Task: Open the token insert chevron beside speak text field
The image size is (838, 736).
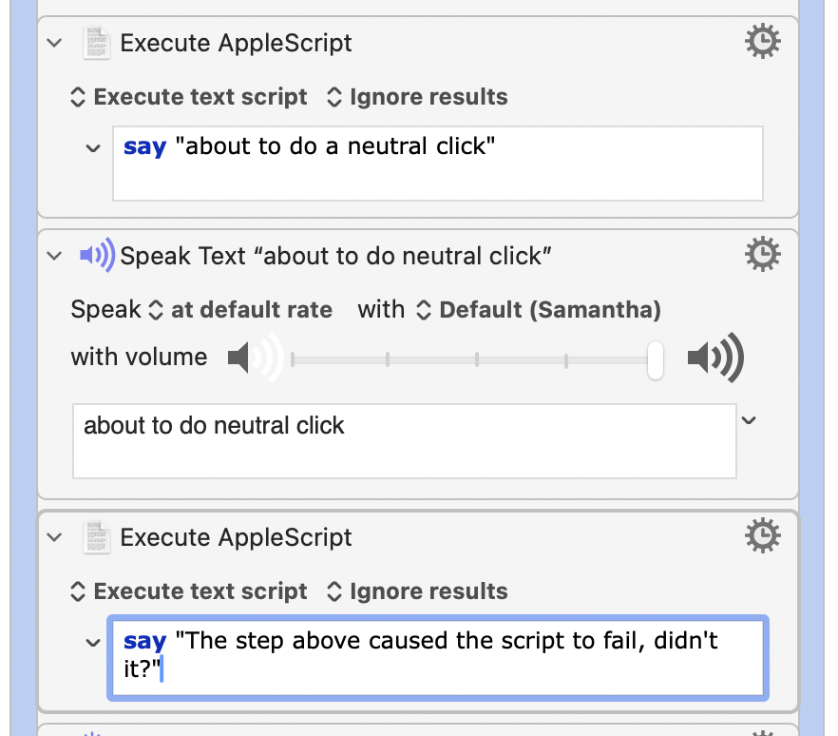Action: [749, 420]
